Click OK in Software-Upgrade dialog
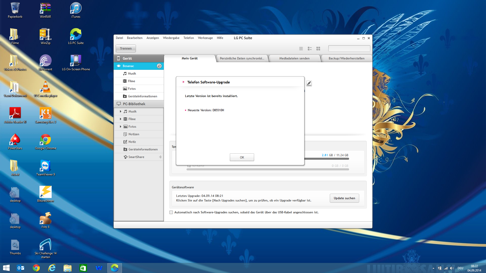The height and width of the screenshot is (273, 486). pos(242,157)
